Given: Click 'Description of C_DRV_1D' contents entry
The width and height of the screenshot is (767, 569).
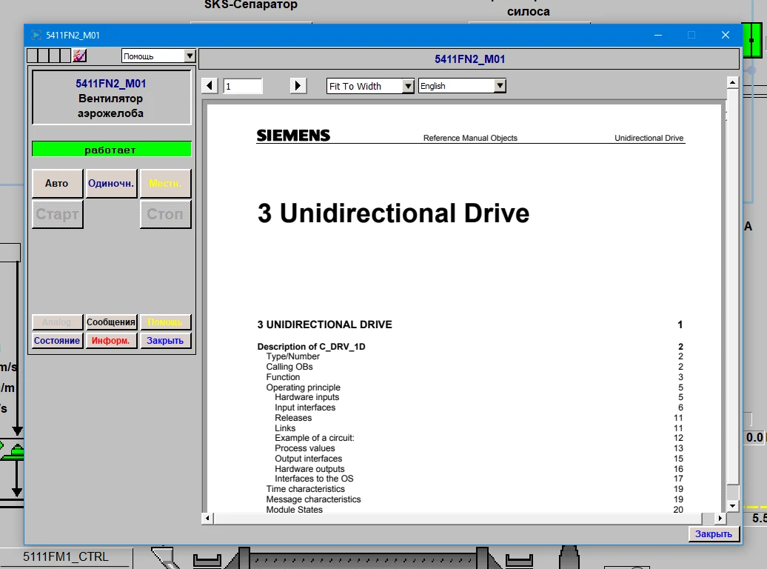Looking at the screenshot, I should pyautogui.click(x=311, y=347).
